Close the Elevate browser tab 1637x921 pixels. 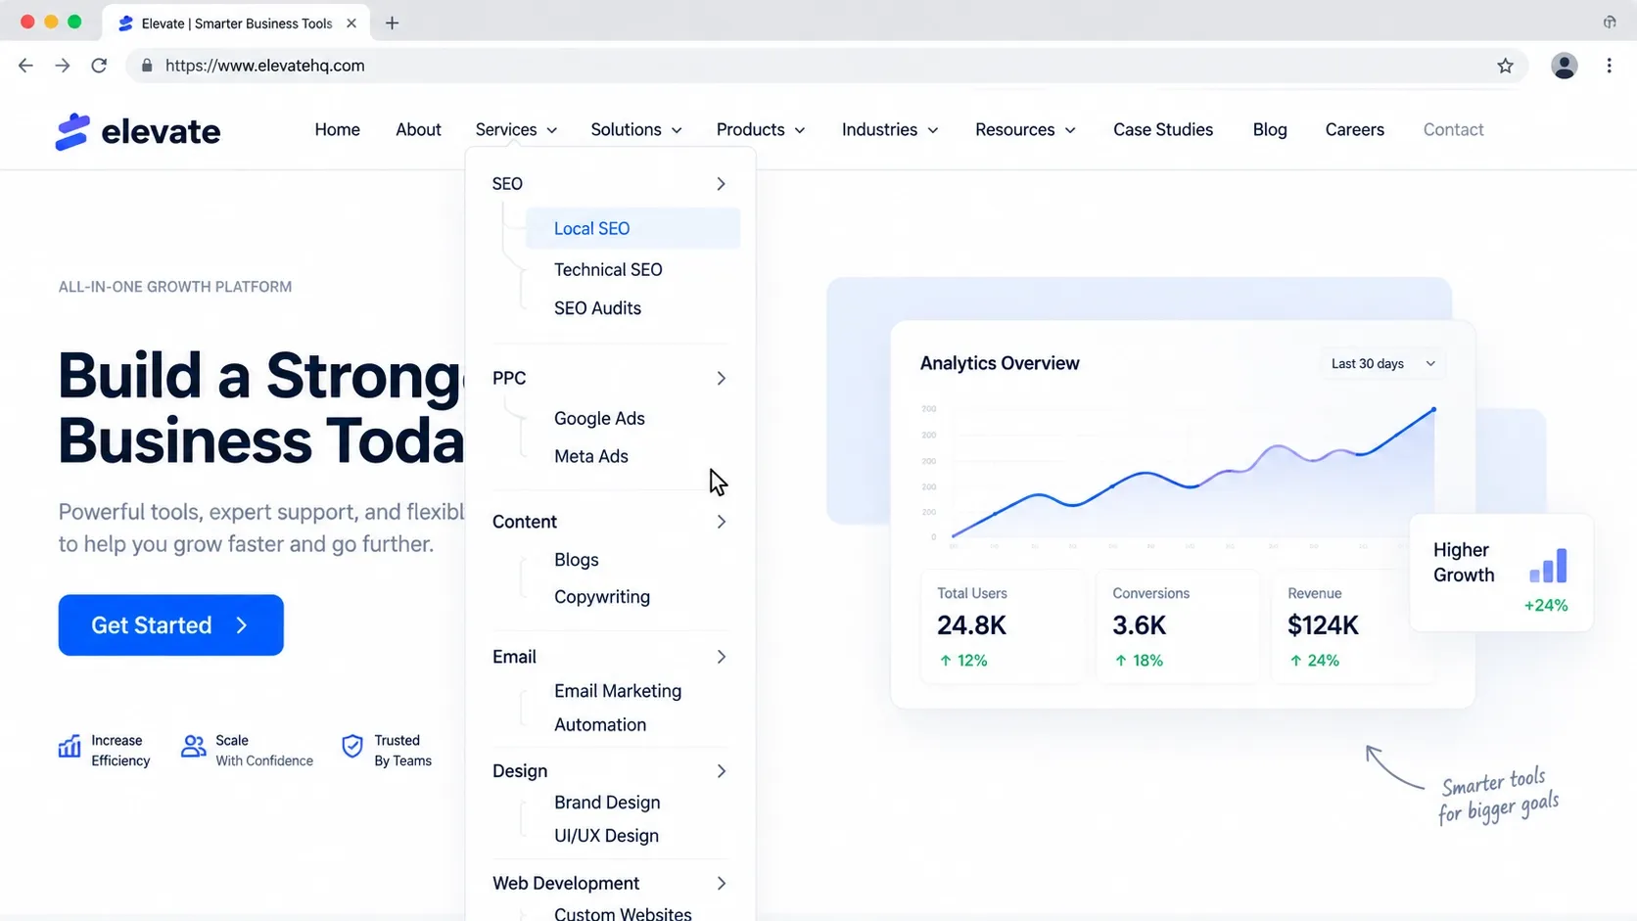[351, 23]
